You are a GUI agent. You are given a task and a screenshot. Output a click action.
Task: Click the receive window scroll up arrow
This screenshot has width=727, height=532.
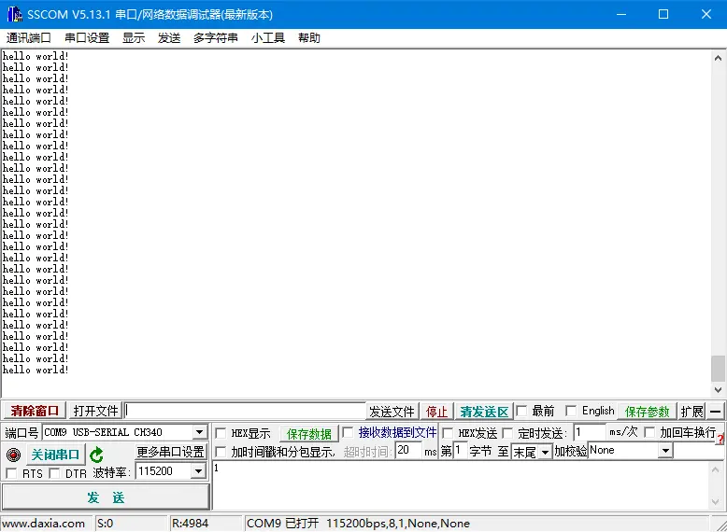pos(719,58)
